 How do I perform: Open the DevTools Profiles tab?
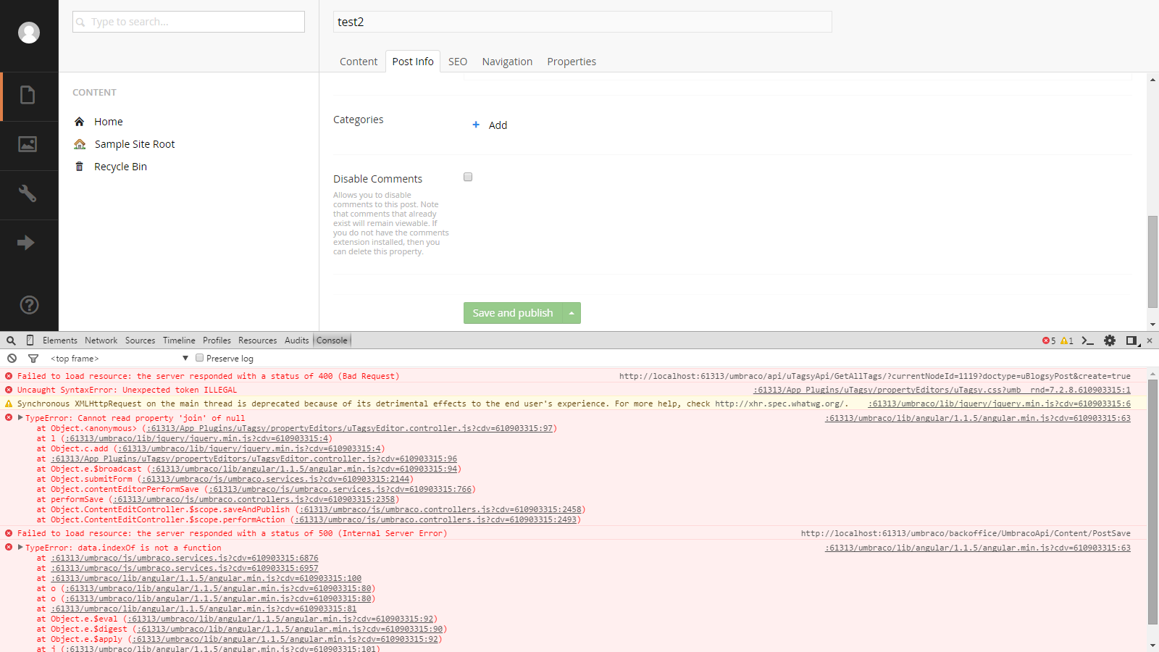coord(217,340)
